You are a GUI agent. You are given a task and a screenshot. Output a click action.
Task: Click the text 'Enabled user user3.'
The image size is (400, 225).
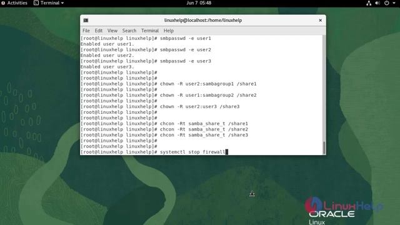[x=107, y=67]
